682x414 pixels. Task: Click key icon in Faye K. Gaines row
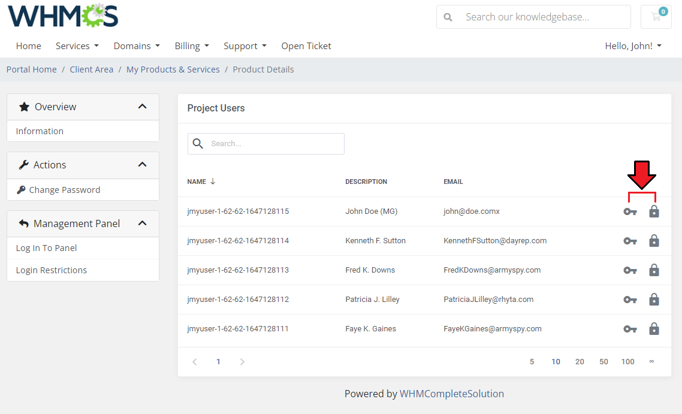pyautogui.click(x=630, y=329)
